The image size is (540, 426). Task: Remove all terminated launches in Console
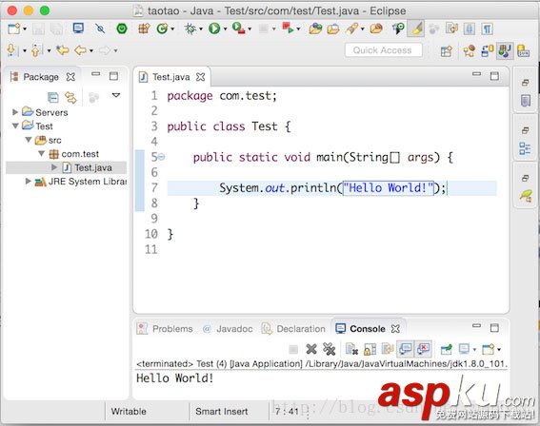tap(330, 349)
